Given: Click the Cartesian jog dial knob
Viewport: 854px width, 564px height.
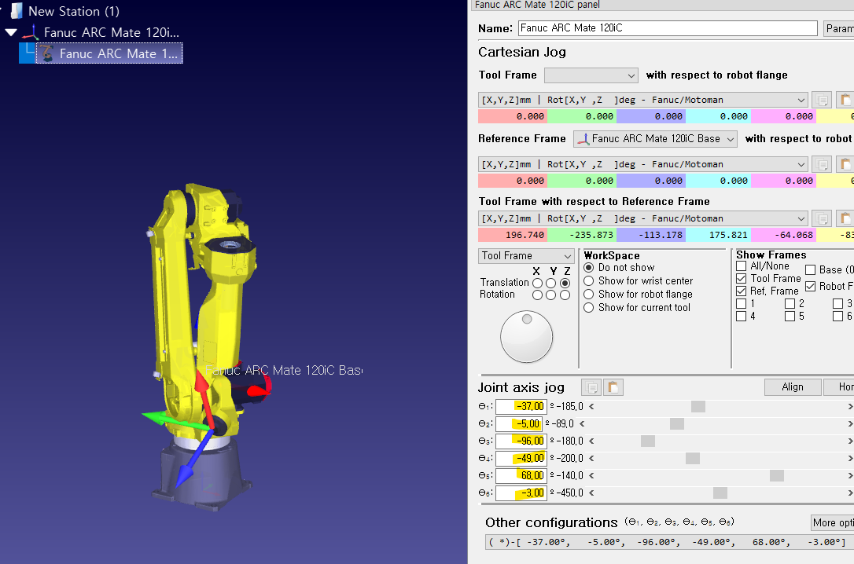Looking at the screenshot, I should 527,337.
